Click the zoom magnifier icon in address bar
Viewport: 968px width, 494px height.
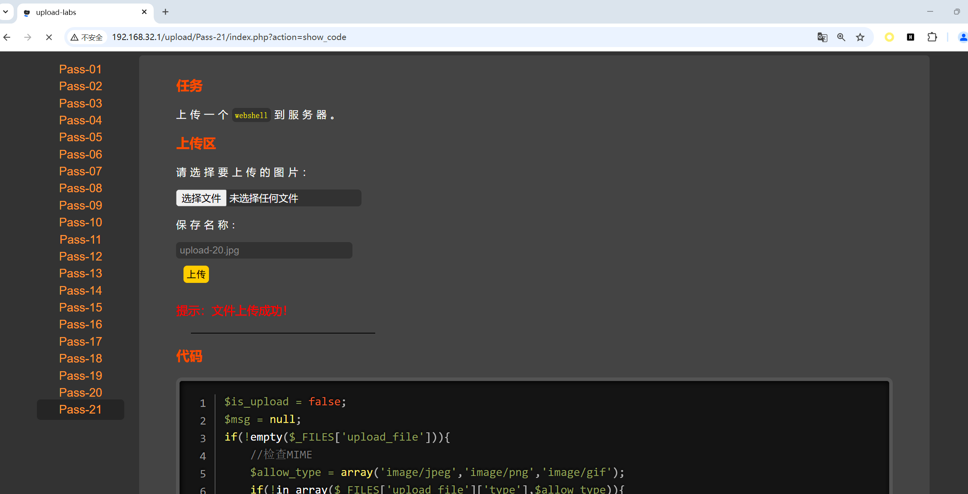[841, 37]
